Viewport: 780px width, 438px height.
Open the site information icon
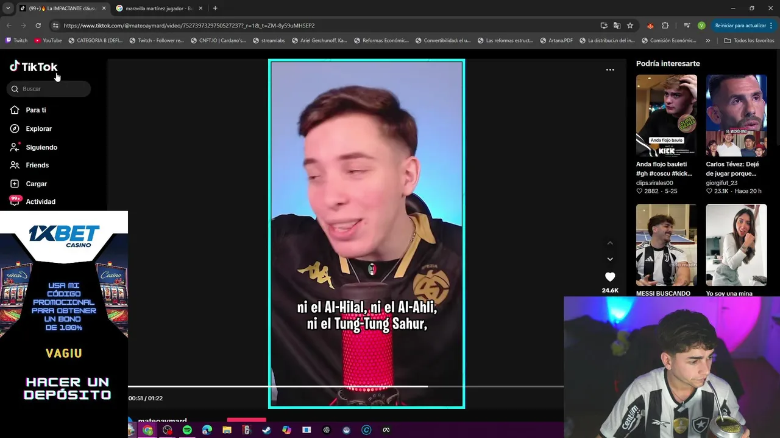[55, 26]
